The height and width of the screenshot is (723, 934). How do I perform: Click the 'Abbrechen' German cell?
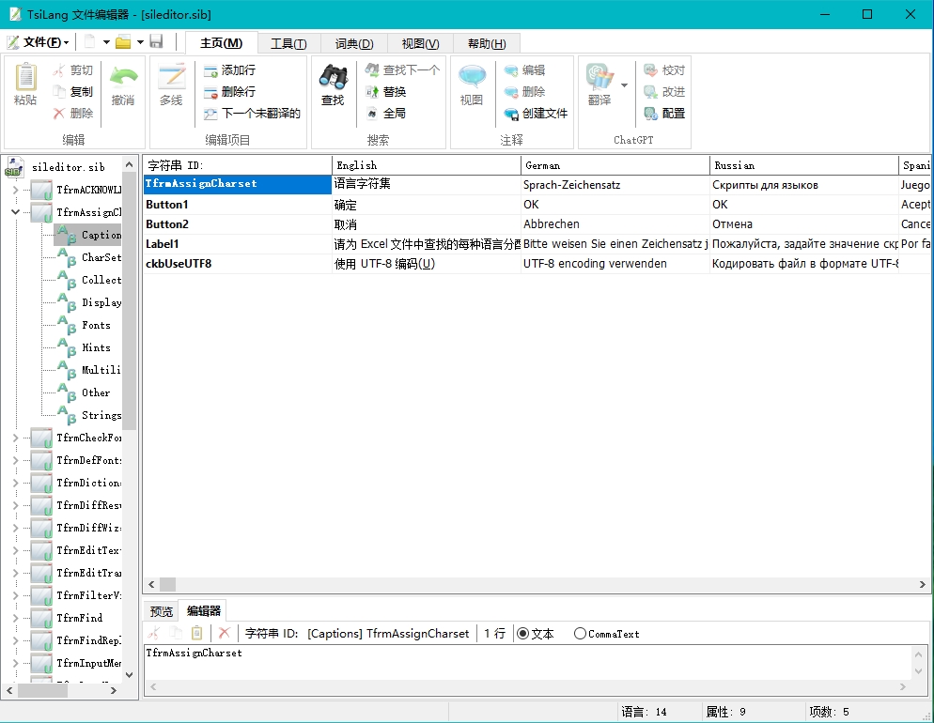click(615, 224)
